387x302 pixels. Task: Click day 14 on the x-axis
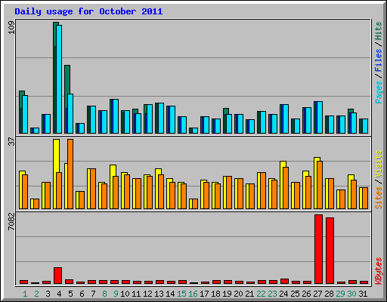pyautogui.click(x=170, y=294)
